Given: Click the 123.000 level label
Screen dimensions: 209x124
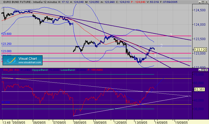Looking at the screenshot, I should point(6,51).
